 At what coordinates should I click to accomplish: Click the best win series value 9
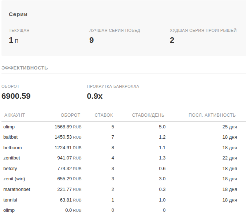(92, 40)
